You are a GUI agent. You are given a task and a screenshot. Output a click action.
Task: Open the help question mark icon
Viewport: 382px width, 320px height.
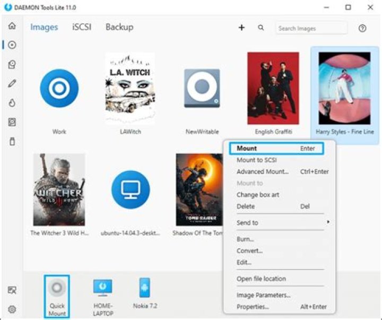point(362,28)
